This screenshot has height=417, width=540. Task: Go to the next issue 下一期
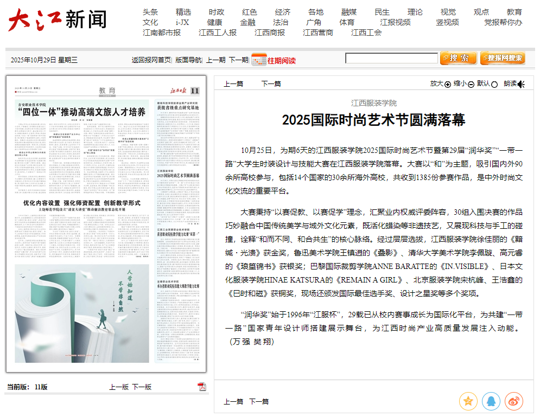click(238, 60)
